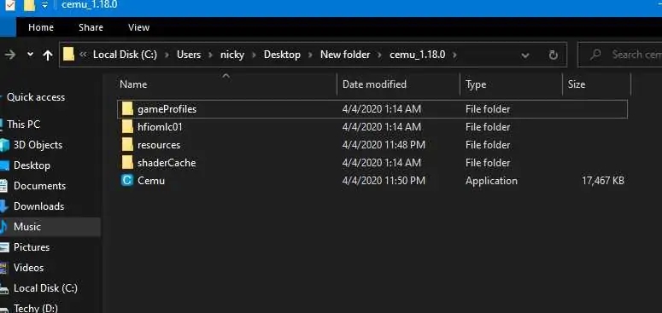Click cemu_1.18.0 breadcrumb

tap(417, 55)
